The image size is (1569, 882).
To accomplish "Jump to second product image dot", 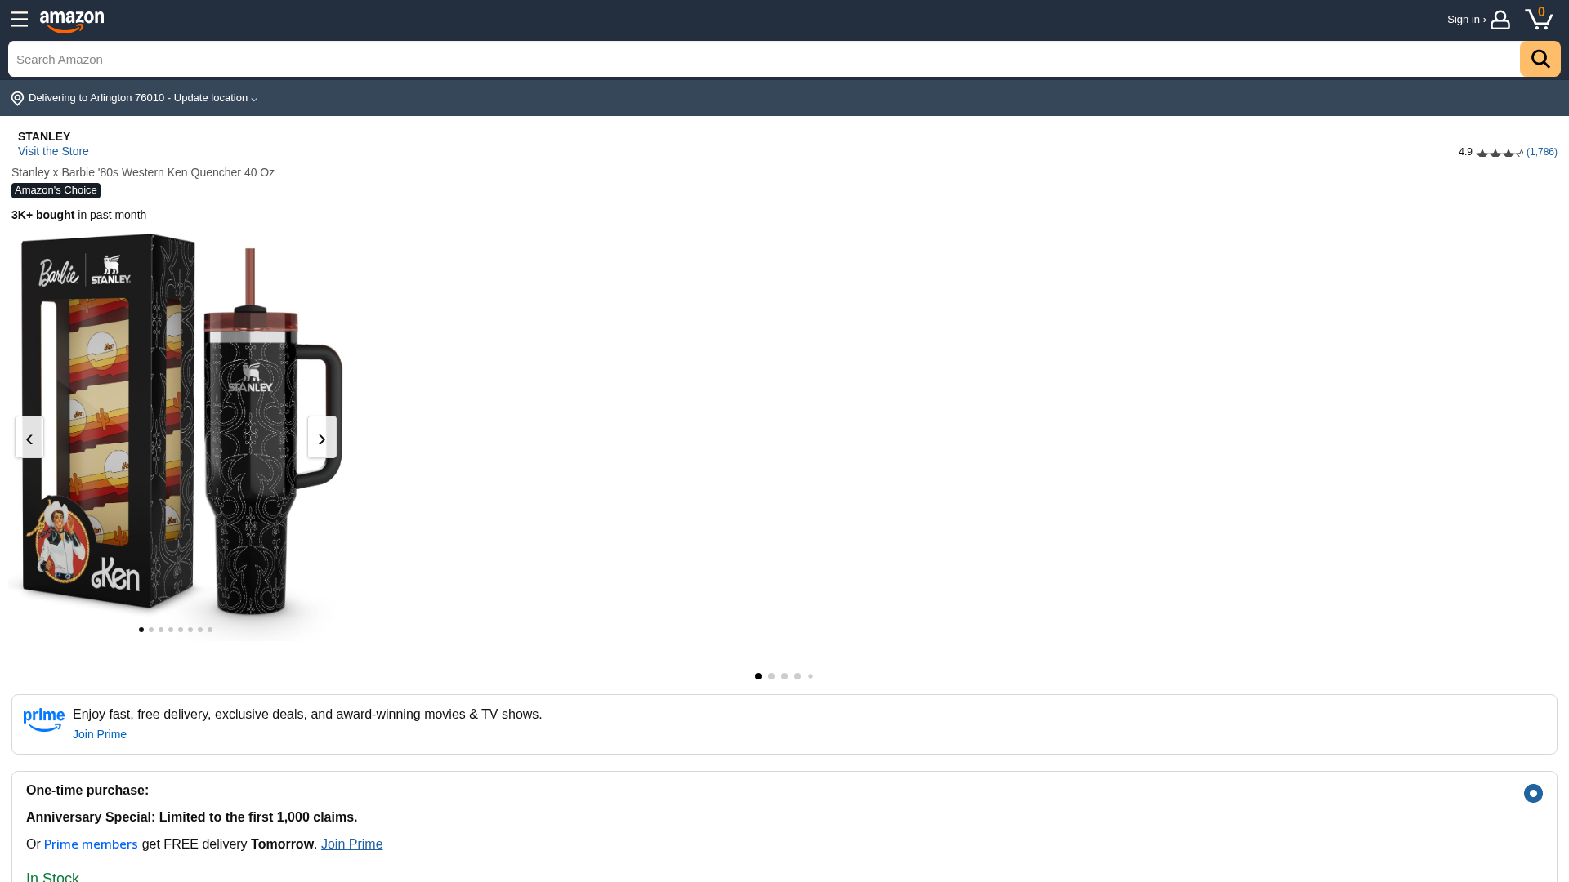I will click(151, 630).
